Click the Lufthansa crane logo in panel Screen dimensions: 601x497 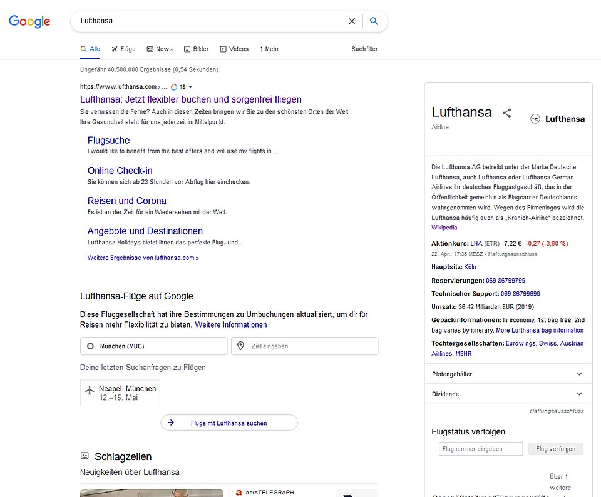point(535,119)
